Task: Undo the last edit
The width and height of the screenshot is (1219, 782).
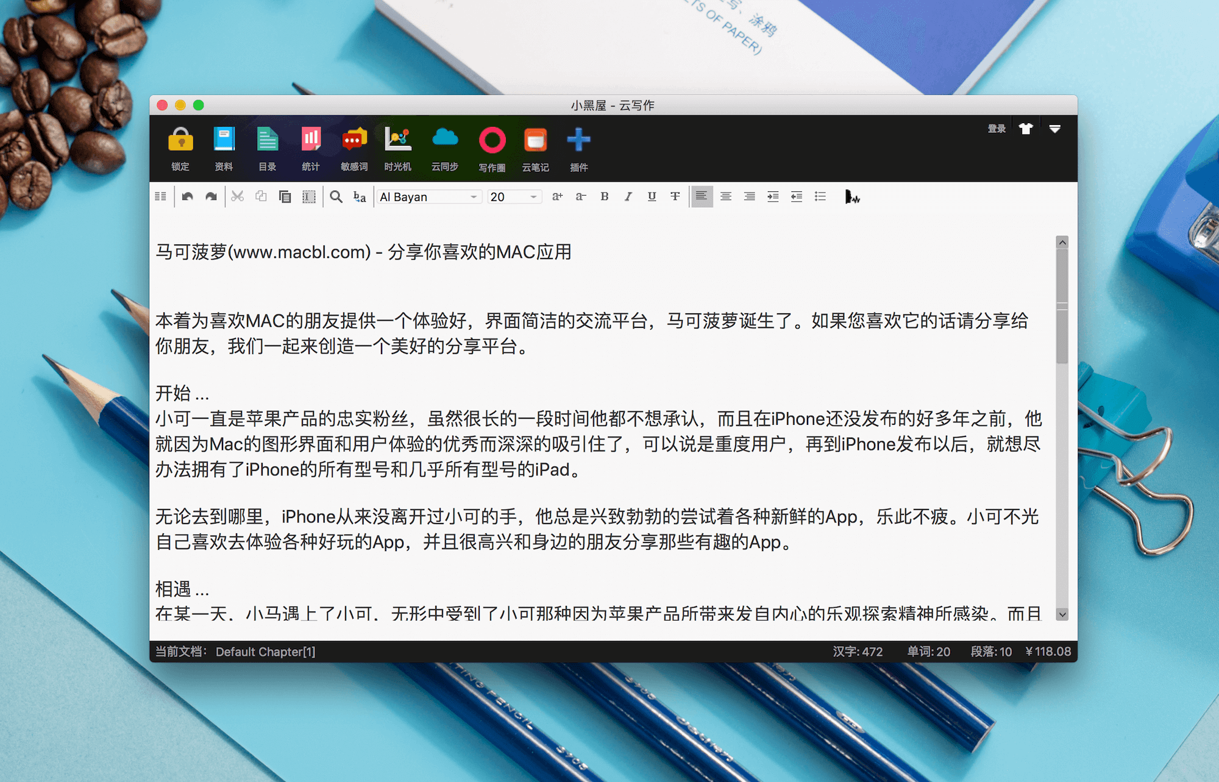Action: pos(188,196)
